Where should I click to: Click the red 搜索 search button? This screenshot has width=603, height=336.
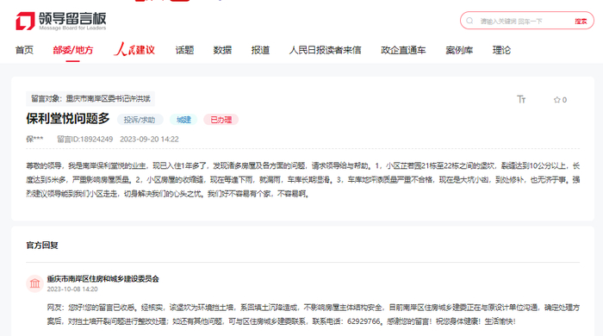click(581, 22)
